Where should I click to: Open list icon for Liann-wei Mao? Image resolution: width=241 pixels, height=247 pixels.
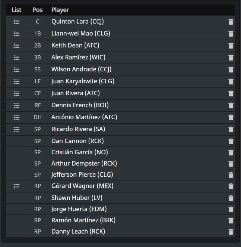click(x=16, y=34)
